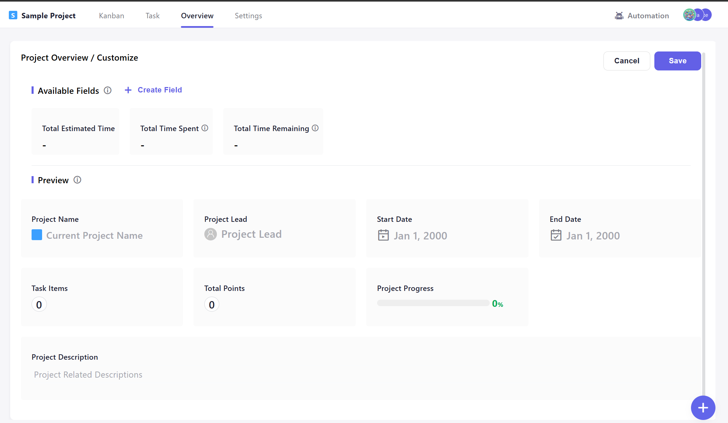This screenshot has width=728, height=423.
Task: Click the End Date calendar icon
Action: (556, 235)
